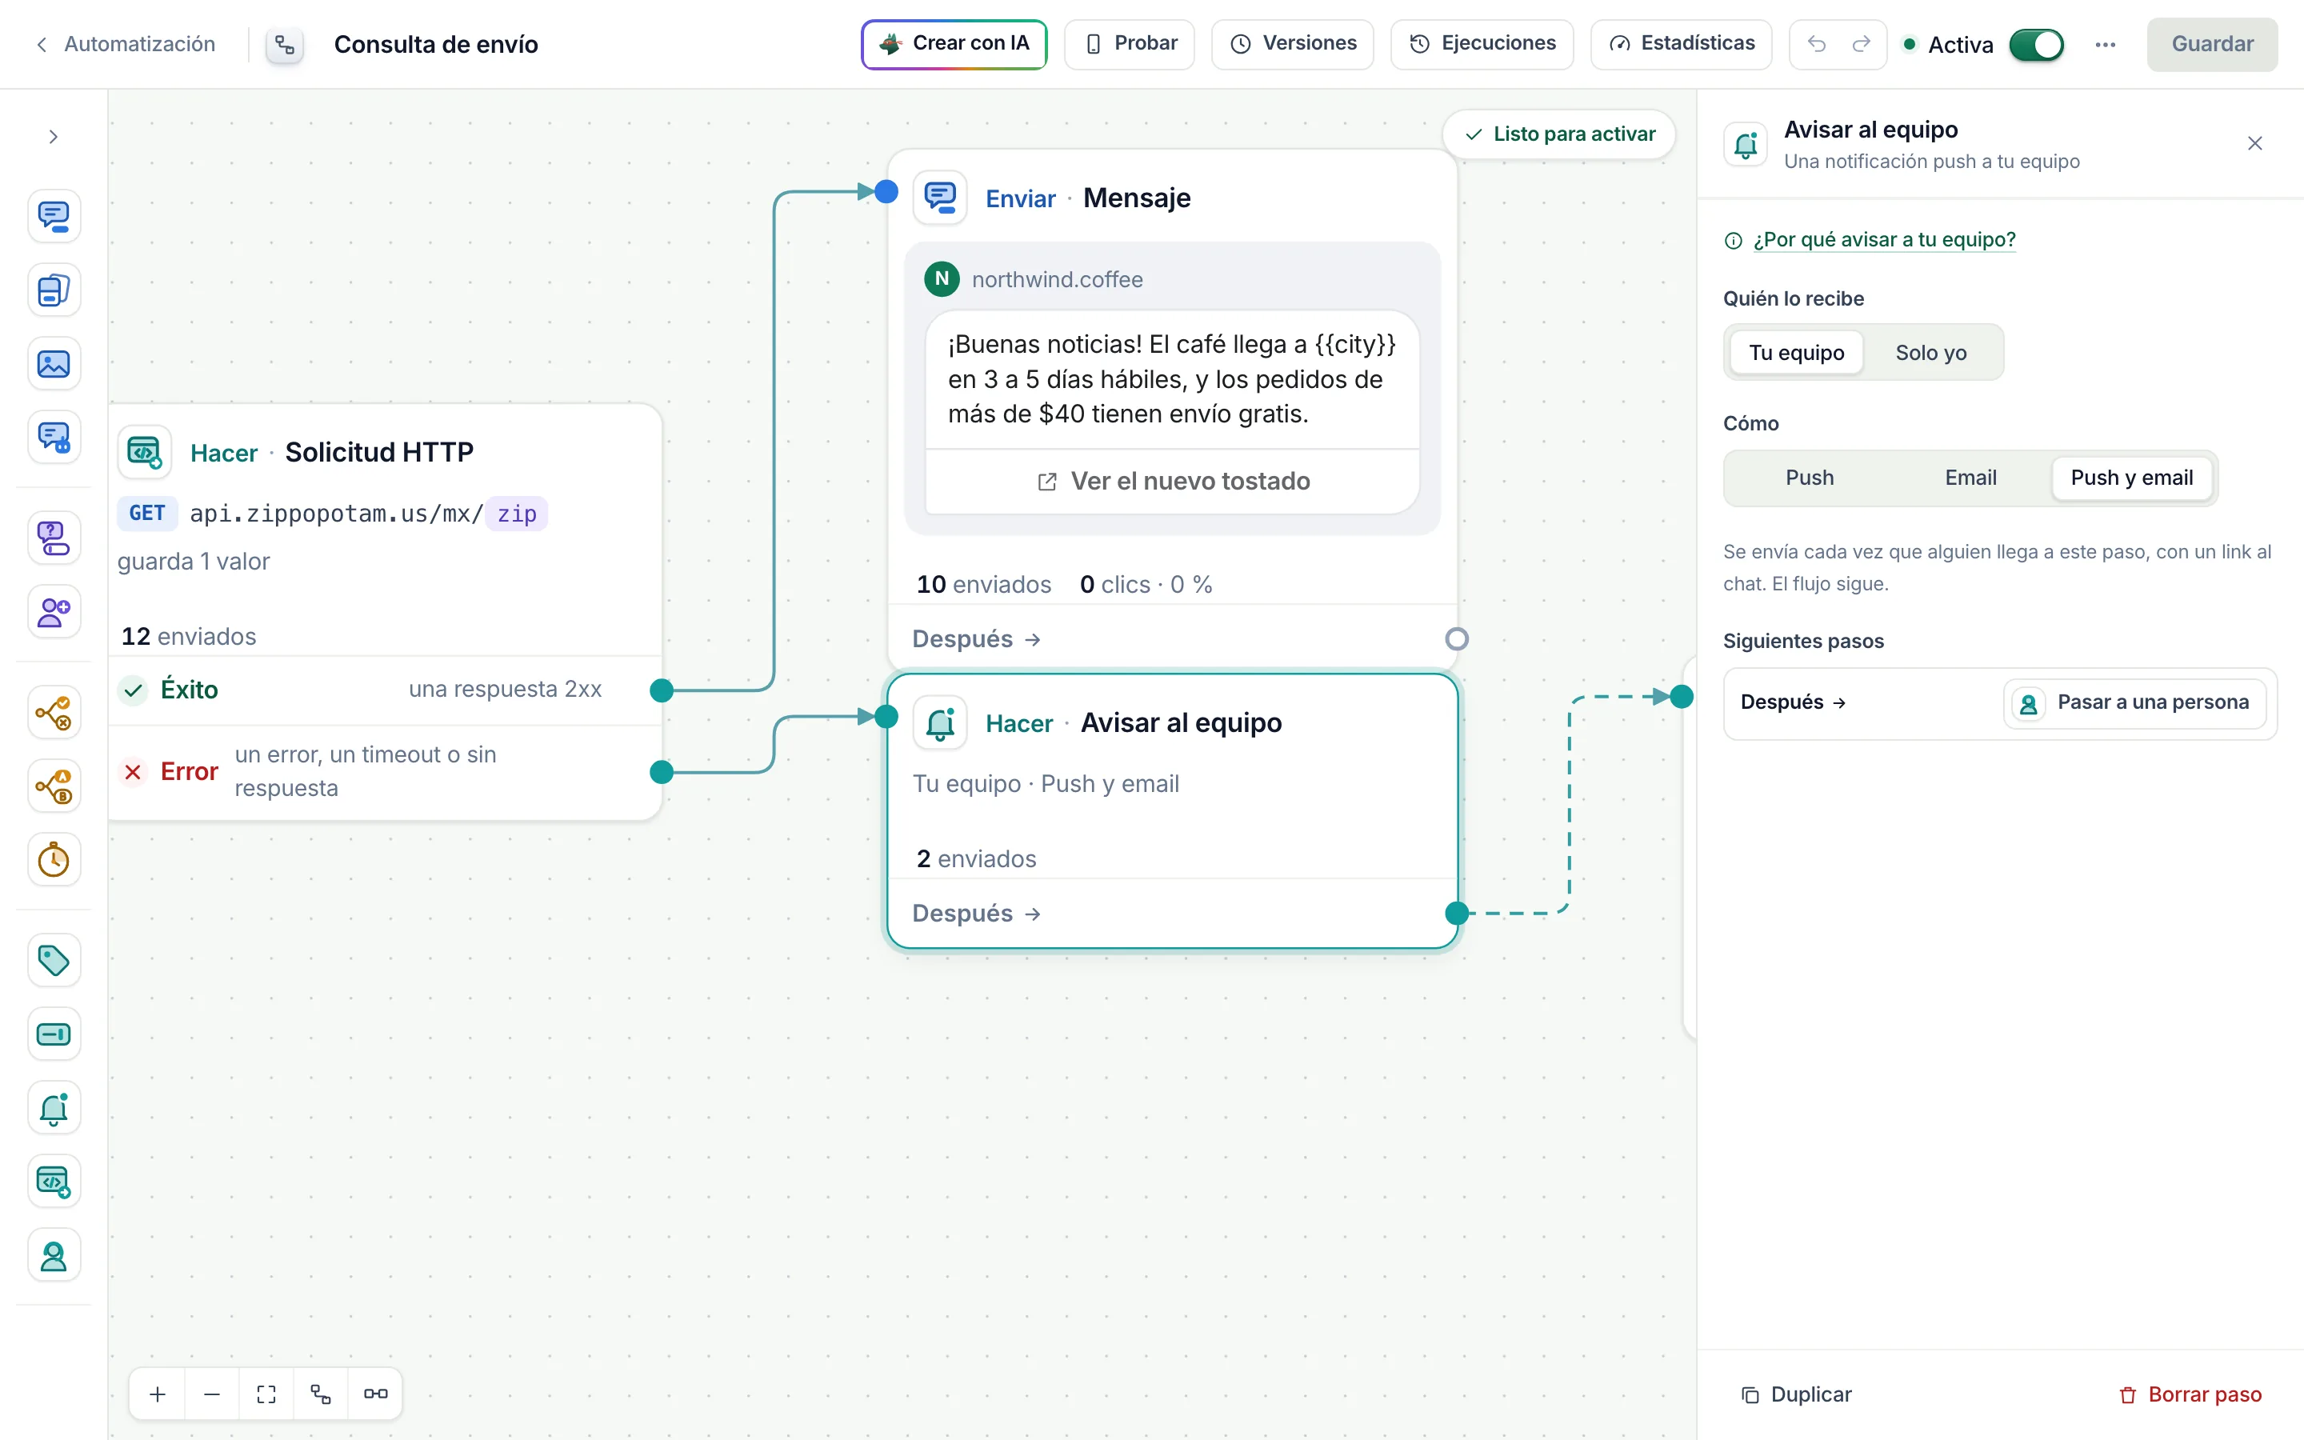The image size is (2304, 1440).
Task: Expand the left sidebar chevron
Action: click(54, 137)
